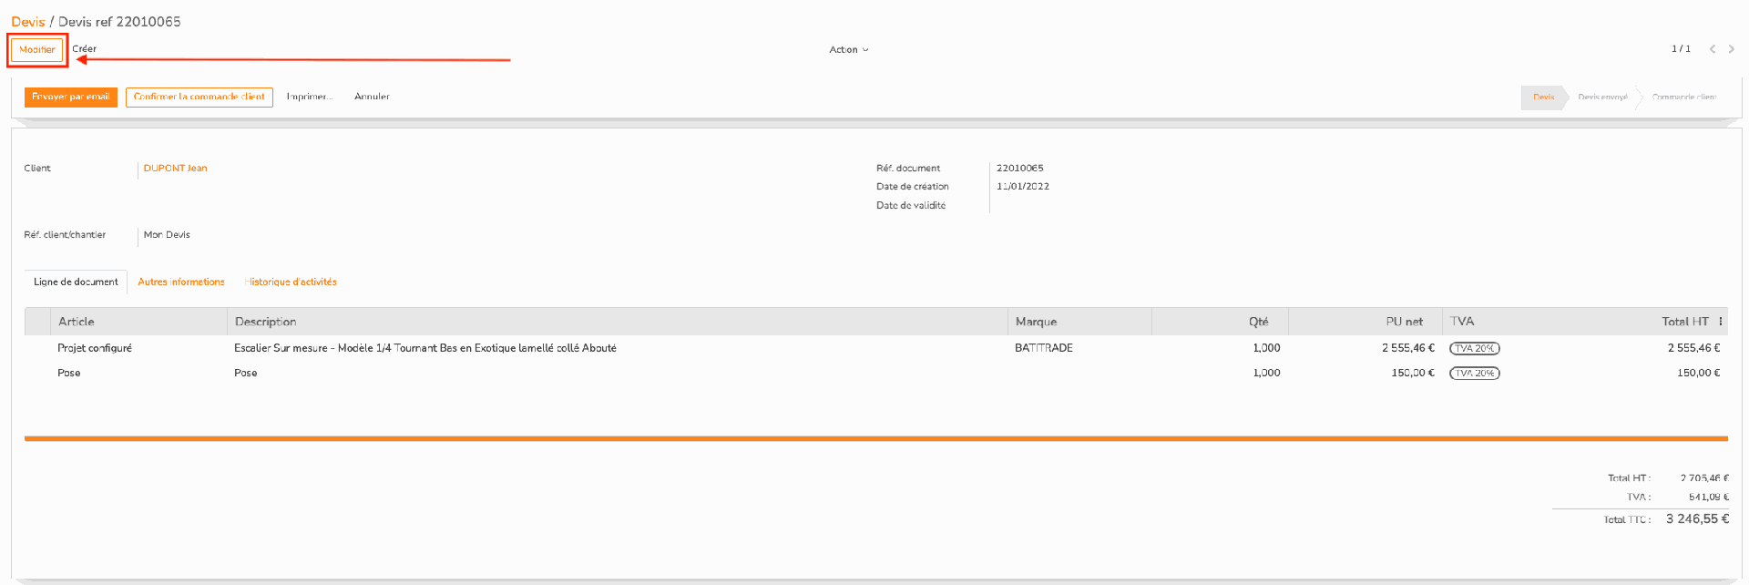The width and height of the screenshot is (1749, 585).
Task: Click 2 555,46 € unit price cell
Action: pos(1408,348)
